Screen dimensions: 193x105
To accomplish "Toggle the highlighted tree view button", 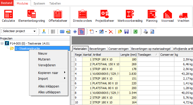I will point(81,32).
